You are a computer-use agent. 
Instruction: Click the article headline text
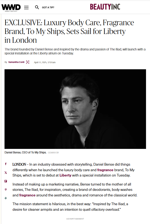69,31
